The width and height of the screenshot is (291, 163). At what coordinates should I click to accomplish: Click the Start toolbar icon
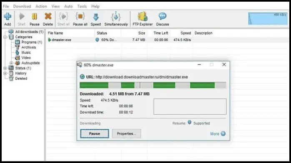(22, 19)
